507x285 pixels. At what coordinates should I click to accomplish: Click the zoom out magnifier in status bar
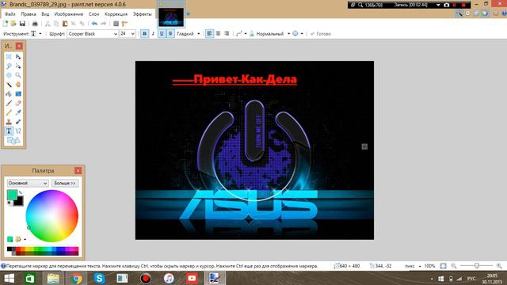454,266
